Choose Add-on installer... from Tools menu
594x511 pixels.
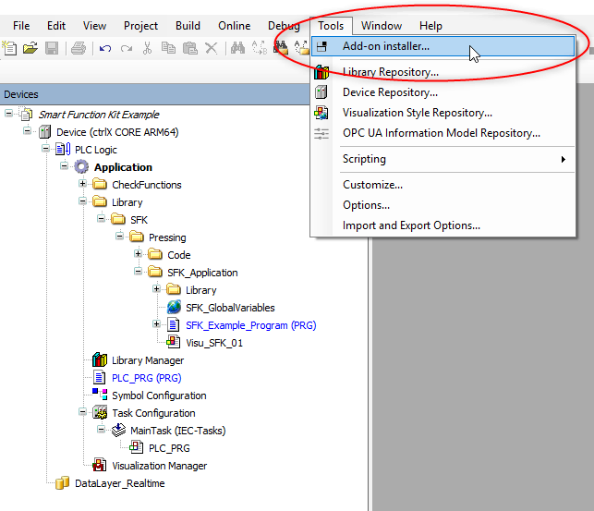click(x=442, y=46)
